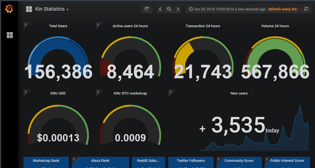Image resolution: width=315 pixels, height=168 pixels.
Task: Click the Refresh every 5m setting
Action: [x=283, y=9]
